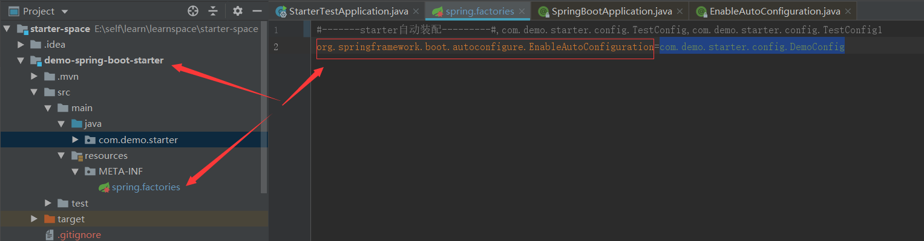Click line number 2 in the gutter

click(276, 47)
